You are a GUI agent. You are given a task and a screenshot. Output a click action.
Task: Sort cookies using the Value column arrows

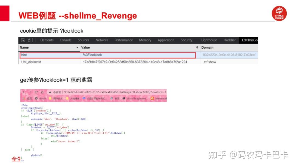tap(197, 48)
